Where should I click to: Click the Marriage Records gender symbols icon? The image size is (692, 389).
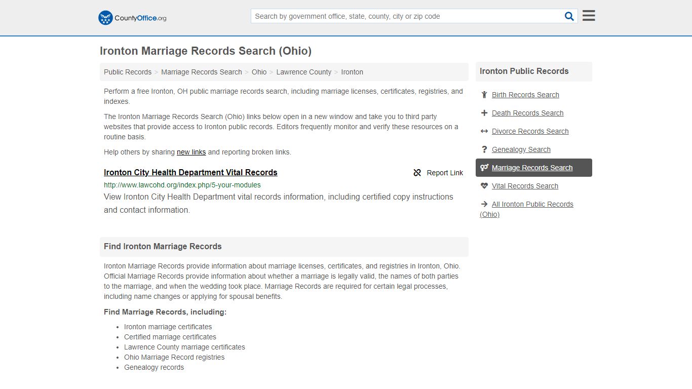484,168
